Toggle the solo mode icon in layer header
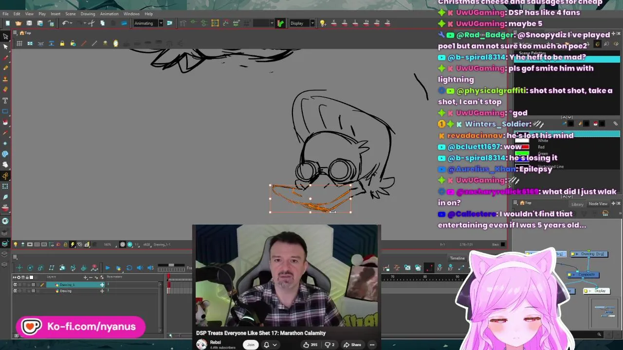The width and height of the screenshot is (623, 350). click(18, 278)
